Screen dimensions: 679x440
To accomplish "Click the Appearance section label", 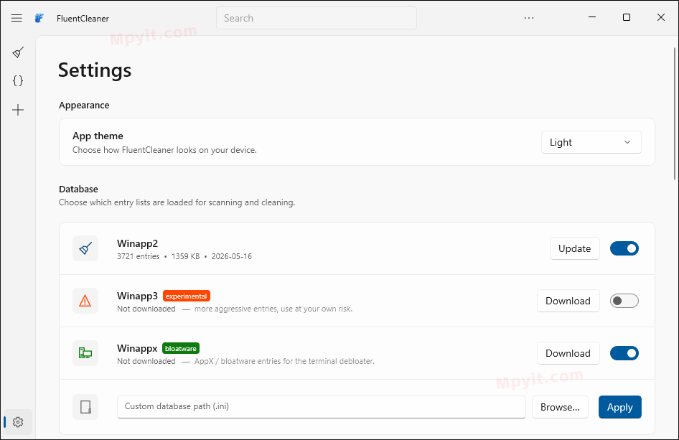I will click(x=84, y=106).
